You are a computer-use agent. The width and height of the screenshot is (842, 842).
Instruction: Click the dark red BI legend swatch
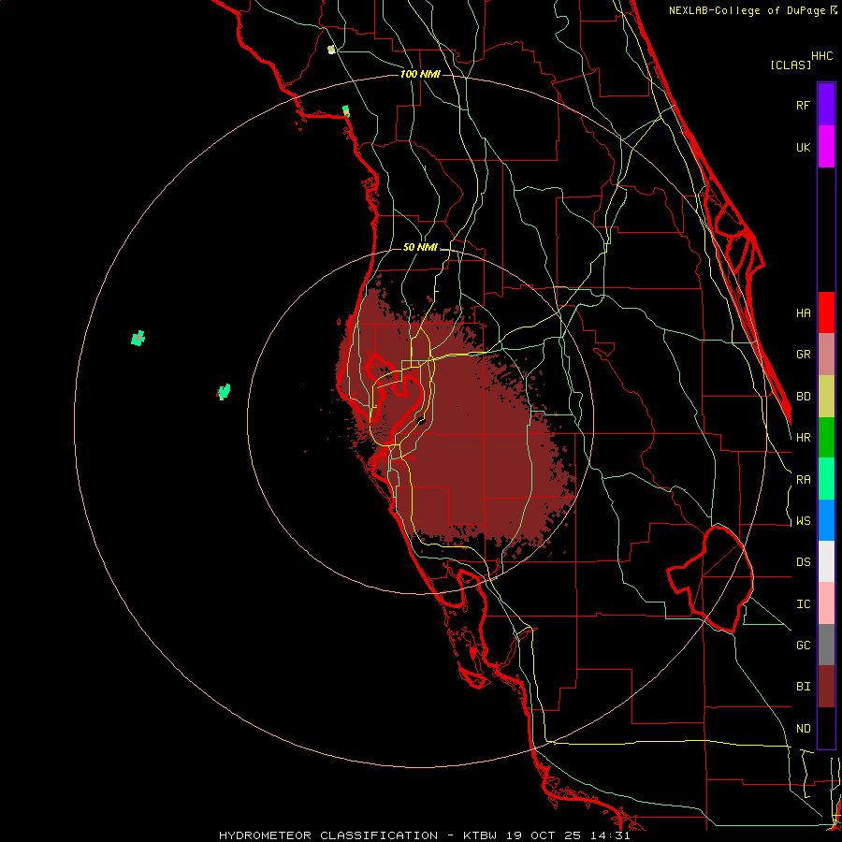coord(826,687)
